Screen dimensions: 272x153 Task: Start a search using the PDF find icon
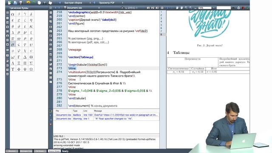233,8
